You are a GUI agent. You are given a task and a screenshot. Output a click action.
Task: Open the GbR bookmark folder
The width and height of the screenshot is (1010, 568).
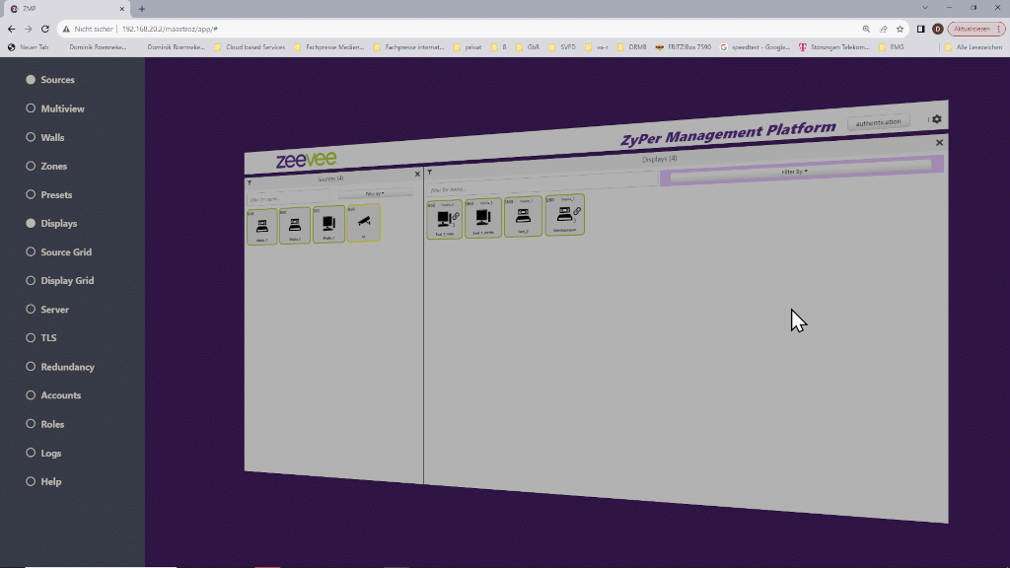click(x=528, y=47)
